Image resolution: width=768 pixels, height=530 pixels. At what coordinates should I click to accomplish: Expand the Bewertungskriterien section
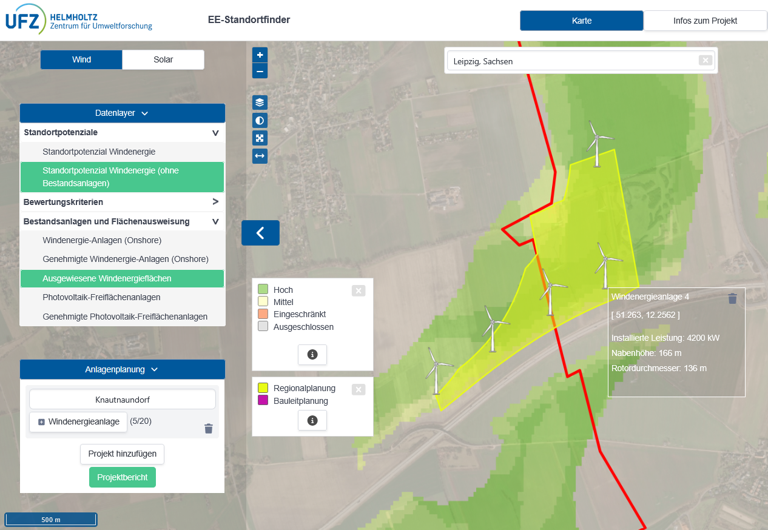coord(122,202)
